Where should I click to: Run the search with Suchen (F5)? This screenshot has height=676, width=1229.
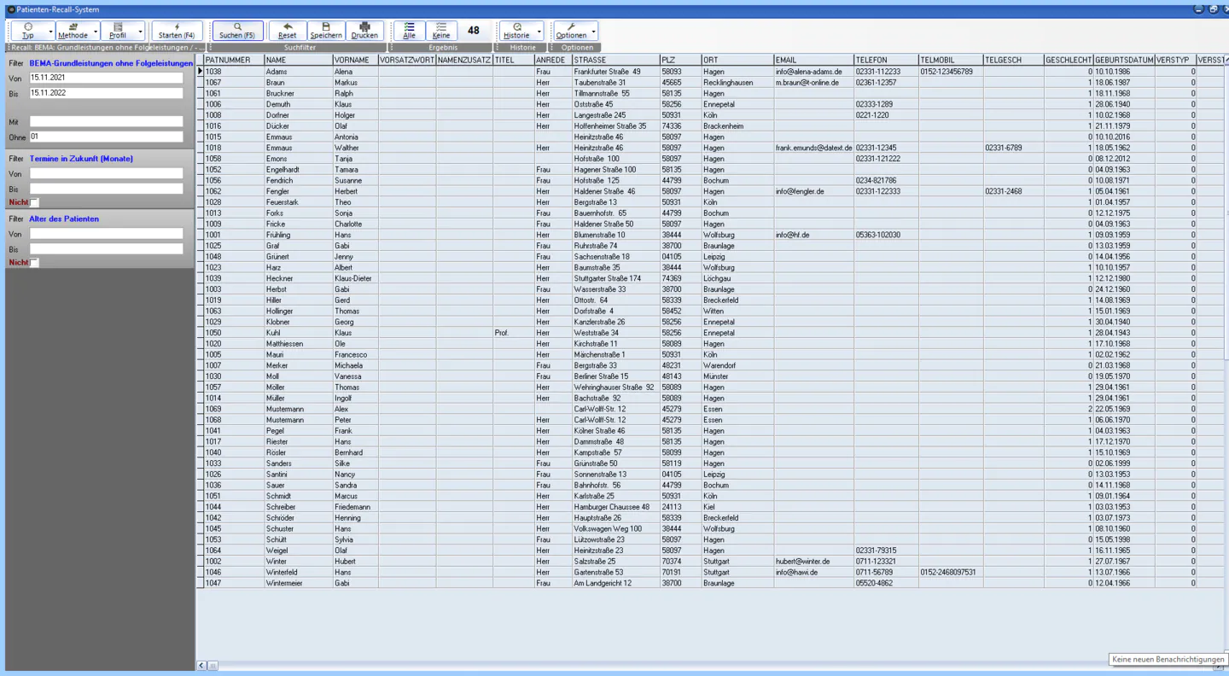tap(237, 31)
